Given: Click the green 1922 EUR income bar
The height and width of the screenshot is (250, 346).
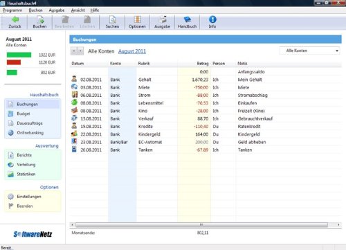Looking at the screenshot, I should point(19,55).
